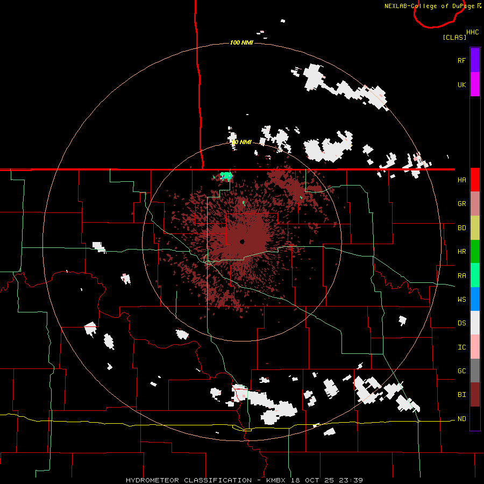
Task: Click the HR legend label
Action: [461, 252]
